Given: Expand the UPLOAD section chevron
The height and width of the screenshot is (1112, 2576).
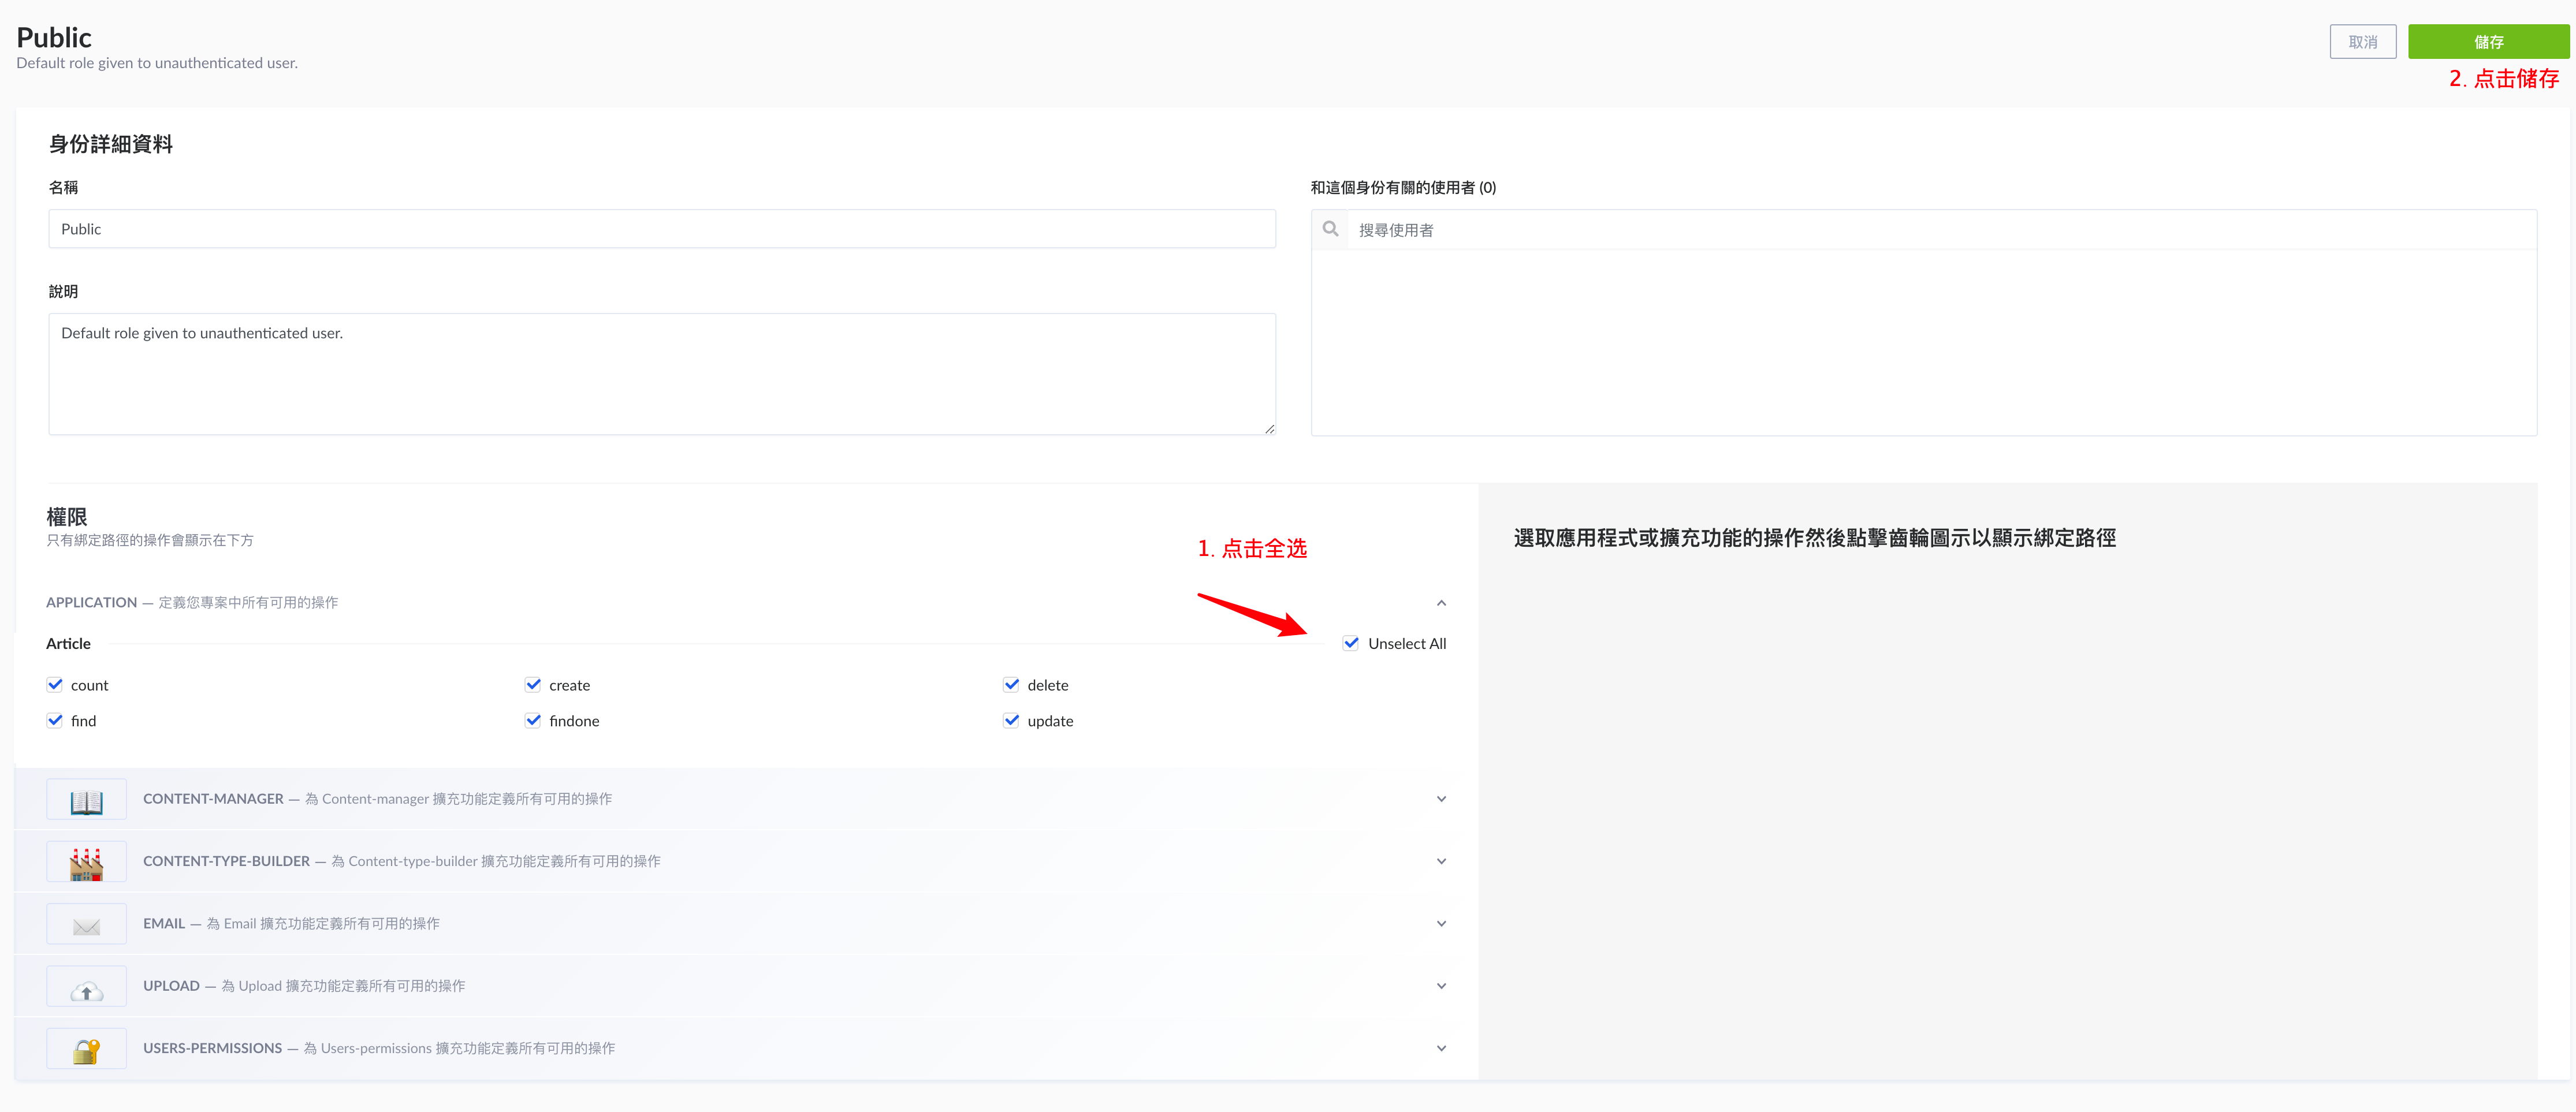Looking at the screenshot, I should pyautogui.click(x=1441, y=986).
